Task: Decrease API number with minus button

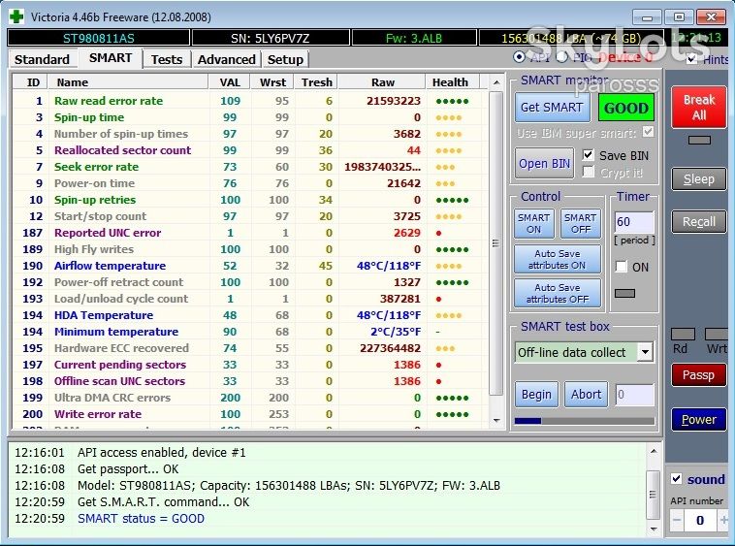Action: 677,520
